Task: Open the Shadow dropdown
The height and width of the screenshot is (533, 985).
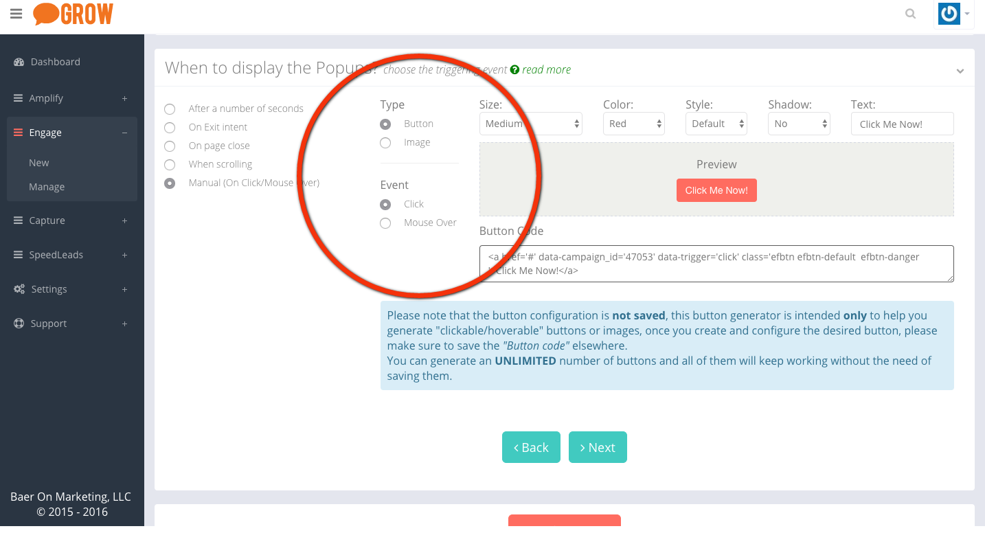Action: [x=799, y=124]
